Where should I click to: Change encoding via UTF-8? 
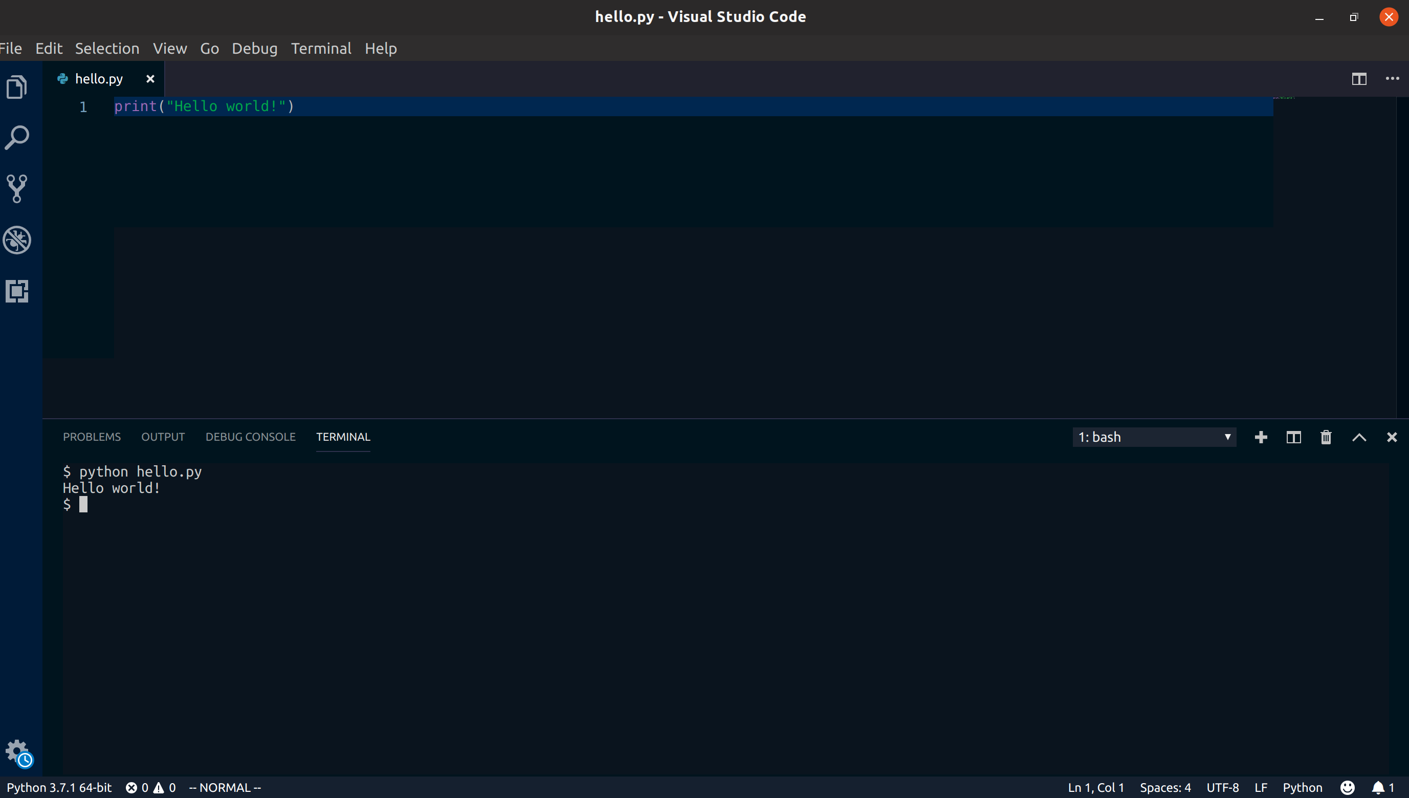click(1222, 788)
